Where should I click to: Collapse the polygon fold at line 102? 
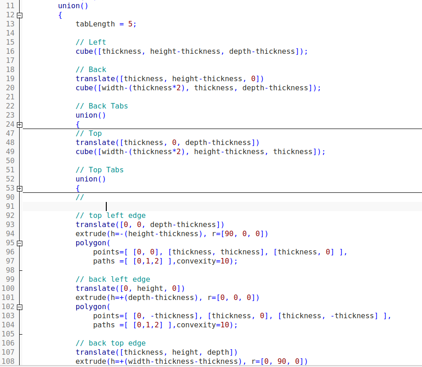19,307
